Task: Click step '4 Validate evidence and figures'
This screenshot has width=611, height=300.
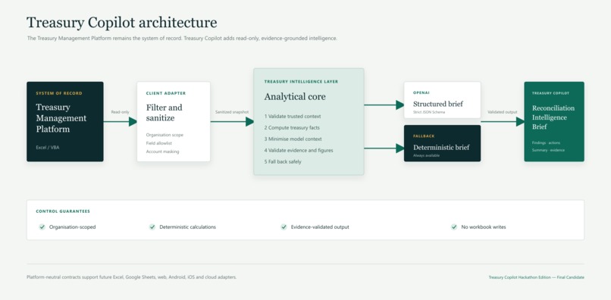Action: coord(299,151)
